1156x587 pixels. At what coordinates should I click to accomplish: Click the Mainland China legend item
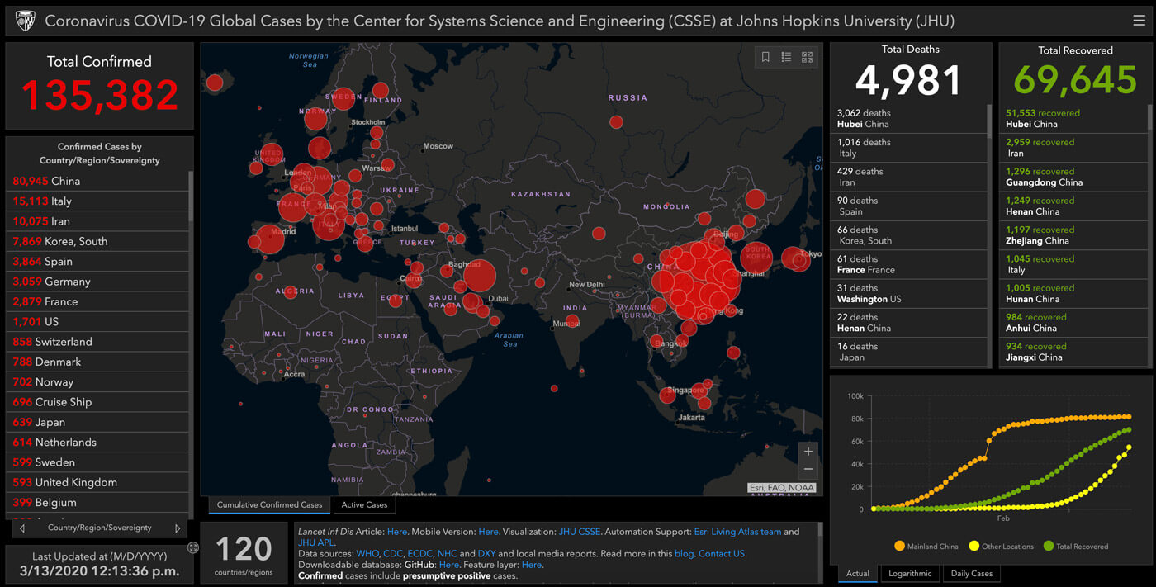(926, 546)
